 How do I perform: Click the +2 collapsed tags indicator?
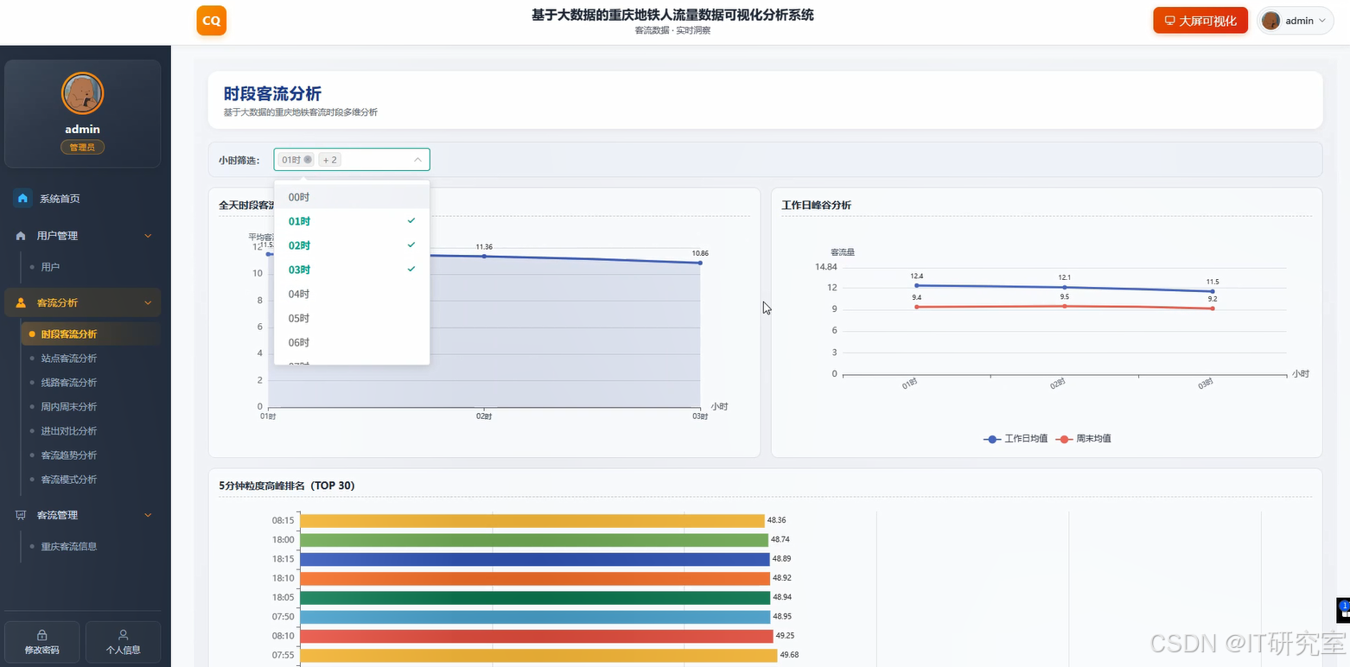(330, 160)
